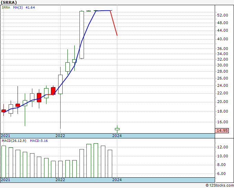
Task: Click the 22.00 price axis label
Action: (223, 93)
